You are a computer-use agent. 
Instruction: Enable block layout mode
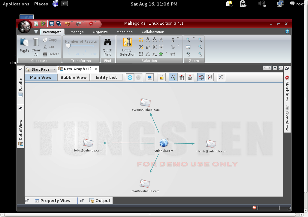coord(182,78)
